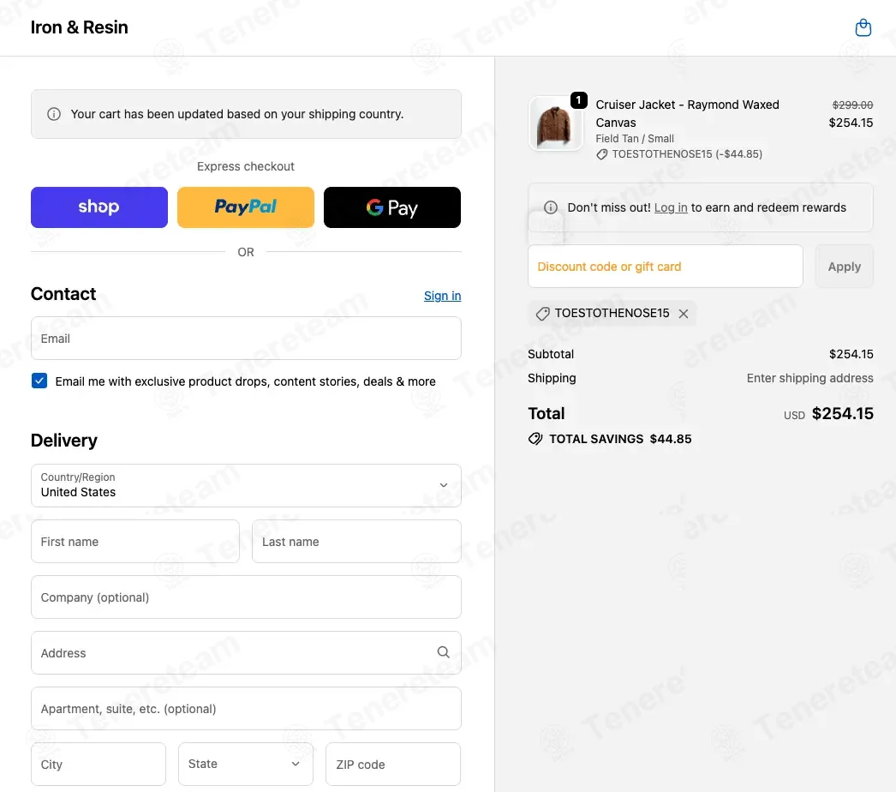Choose PayPal express checkout
The height and width of the screenshot is (792, 896).
pos(246,207)
